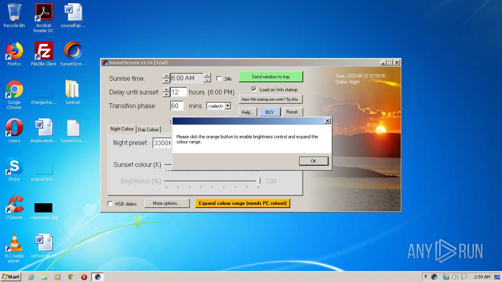Select the outputchris desktop file
The width and height of the screenshot is (502, 282).
pyautogui.click(x=44, y=171)
